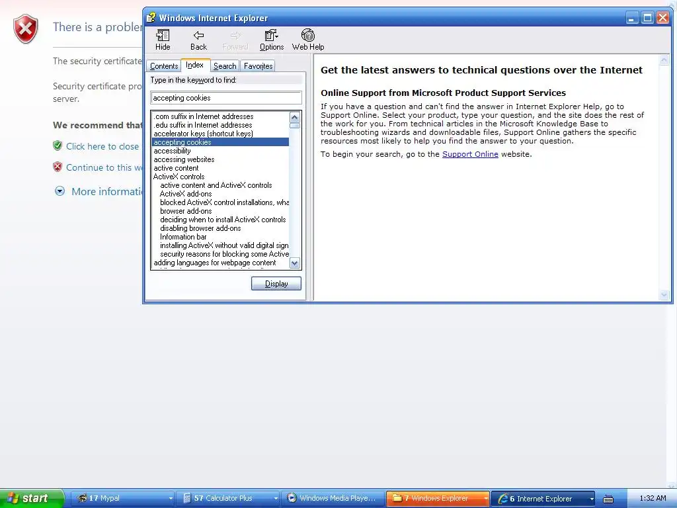
Task: Click index list scroll up arrow
Action: [x=295, y=117]
